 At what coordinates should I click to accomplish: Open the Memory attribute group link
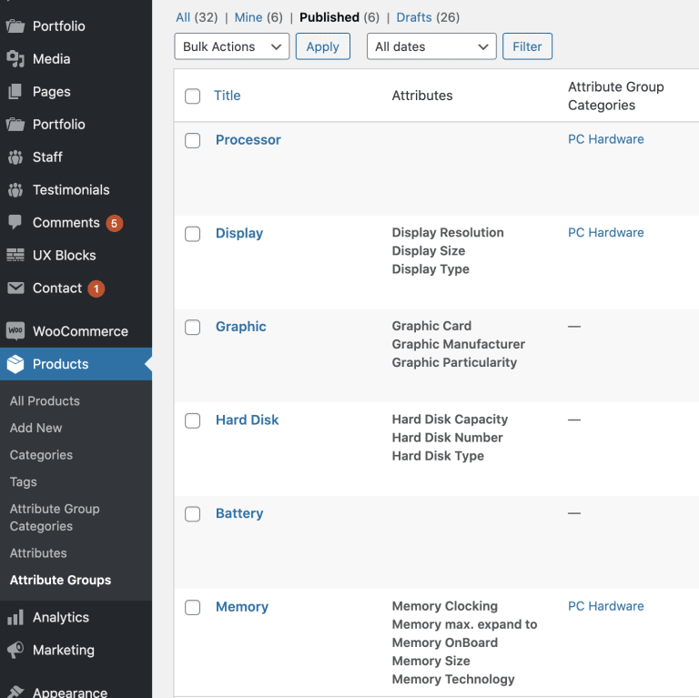pos(242,607)
